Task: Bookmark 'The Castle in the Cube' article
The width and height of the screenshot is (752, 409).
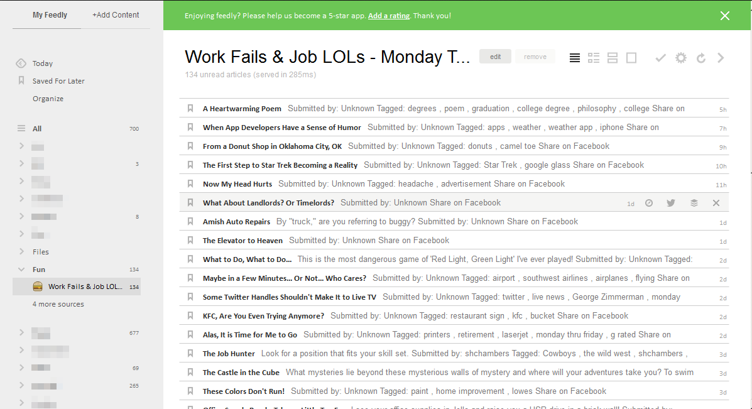Action: click(190, 373)
